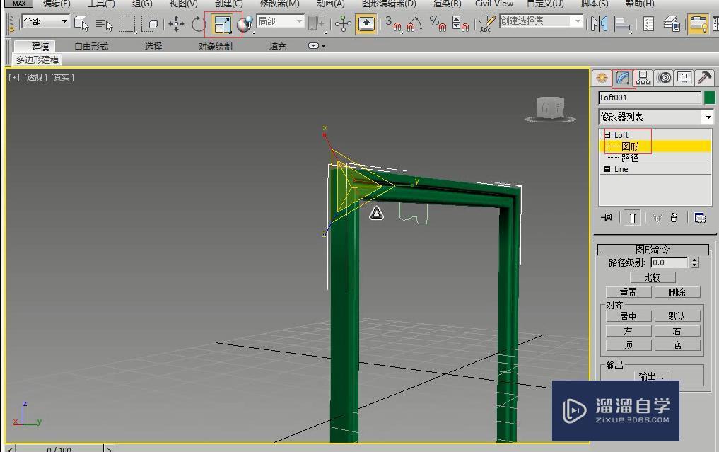
Task: Toggle the 3D snaps button
Action: tap(393, 25)
